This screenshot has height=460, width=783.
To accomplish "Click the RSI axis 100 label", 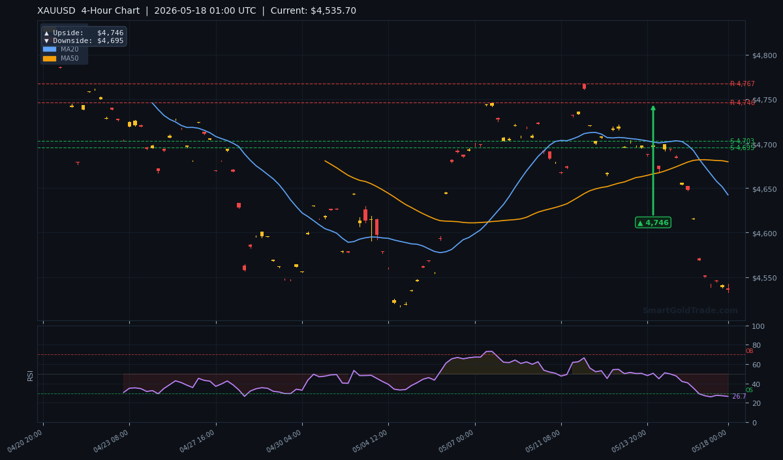I will click(758, 326).
